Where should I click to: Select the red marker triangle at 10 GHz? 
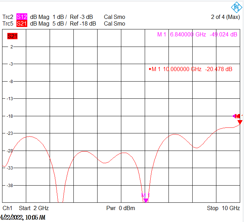click(240, 122)
